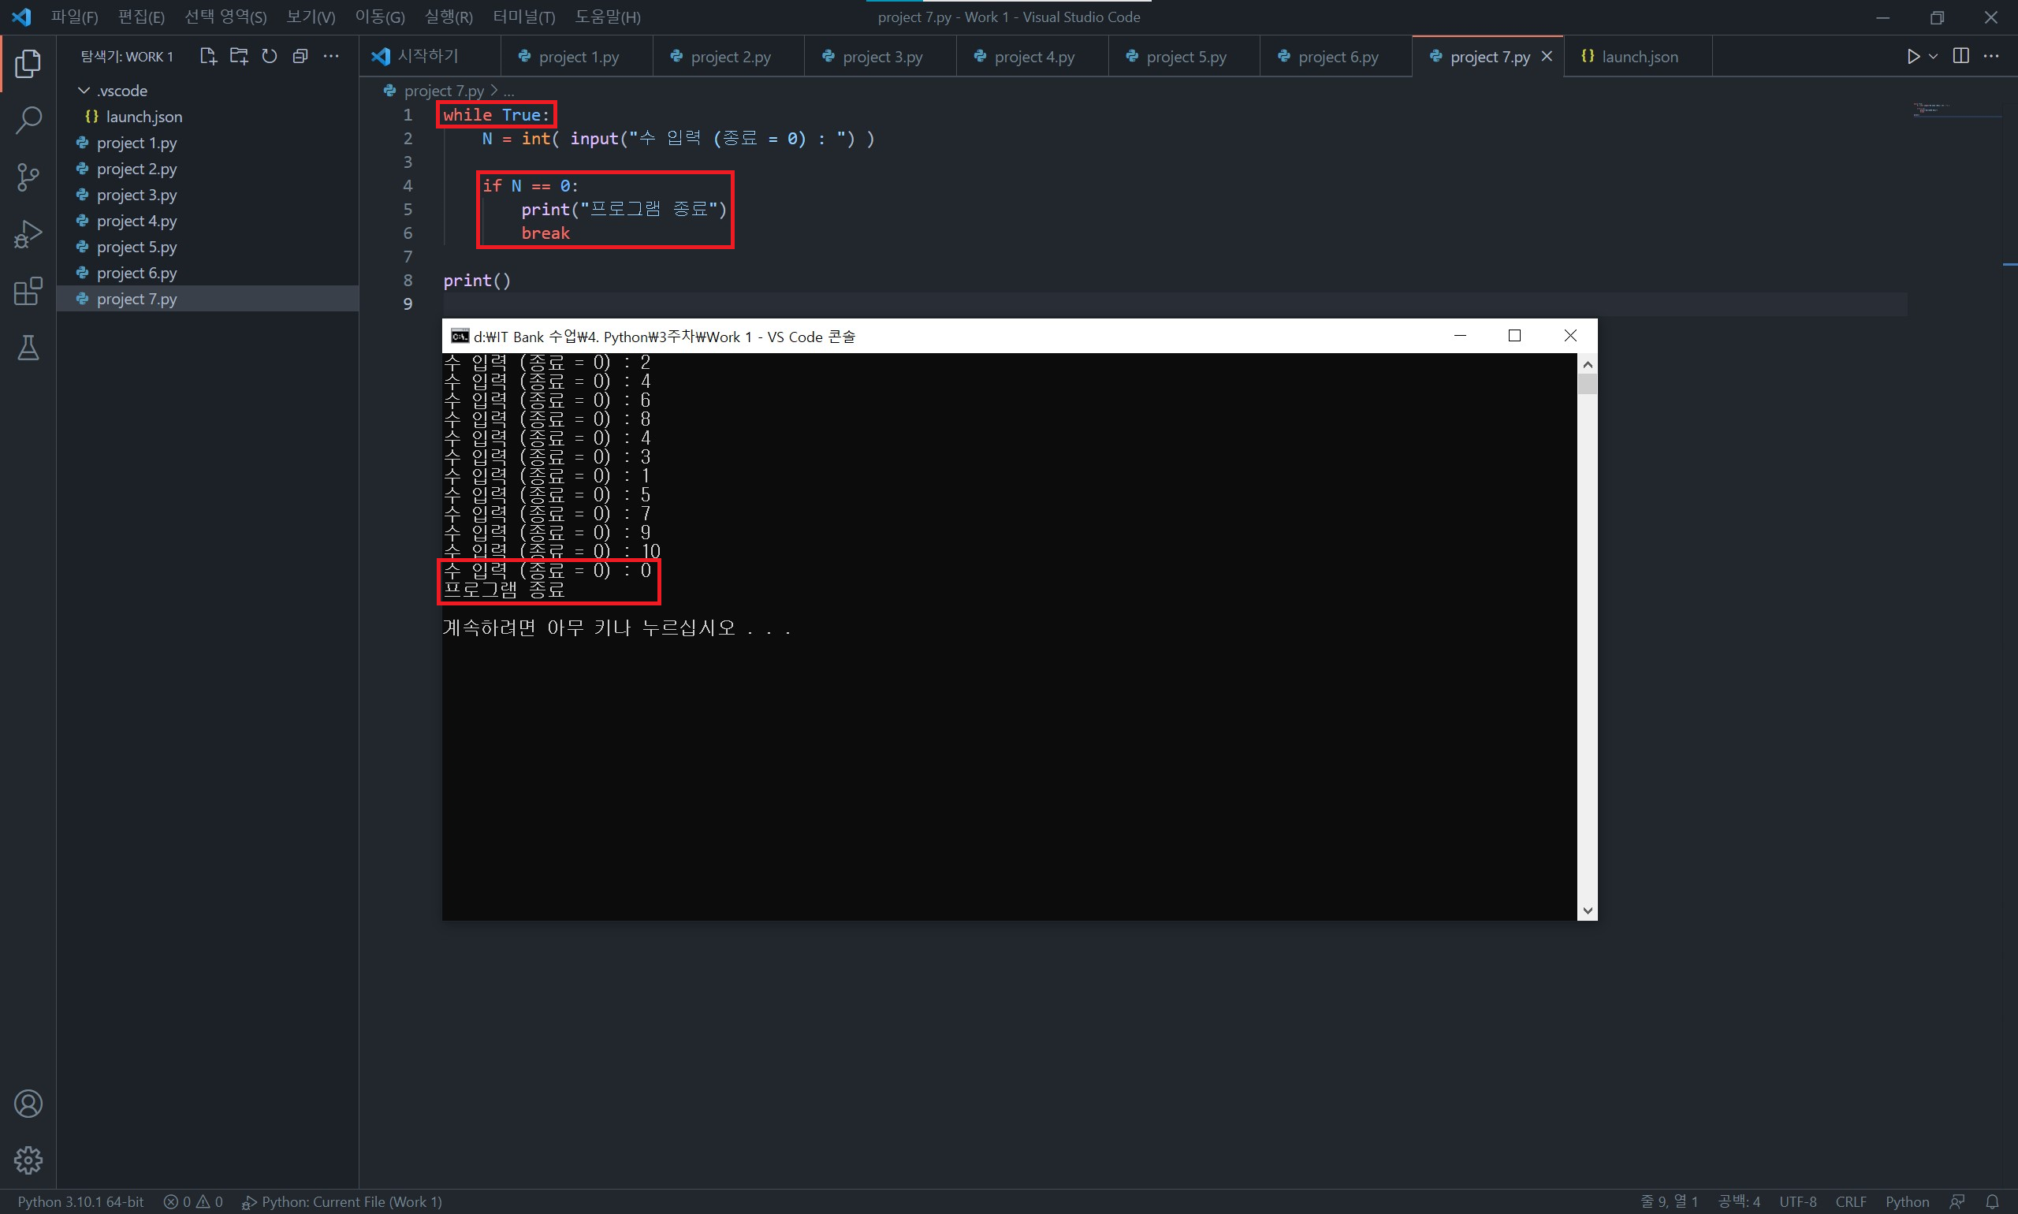The height and width of the screenshot is (1214, 2018).
Task: Open Run and Debug view
Action: point(28,234)
